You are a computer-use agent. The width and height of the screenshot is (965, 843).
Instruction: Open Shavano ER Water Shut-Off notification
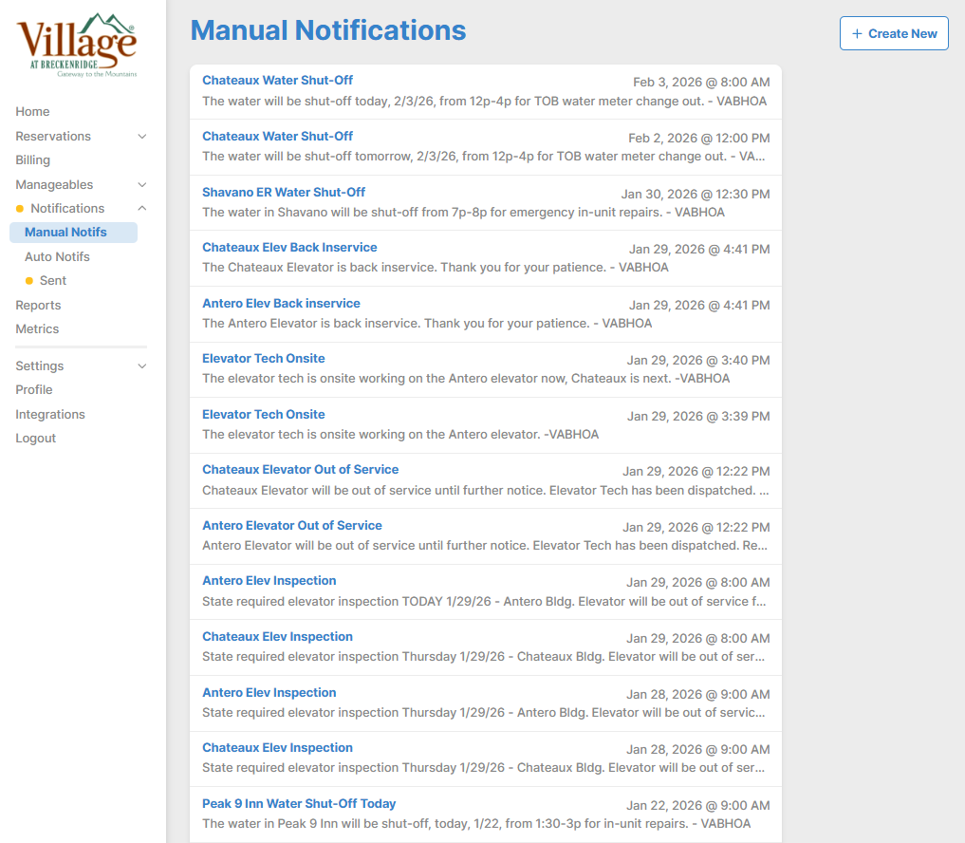point(284,193)
